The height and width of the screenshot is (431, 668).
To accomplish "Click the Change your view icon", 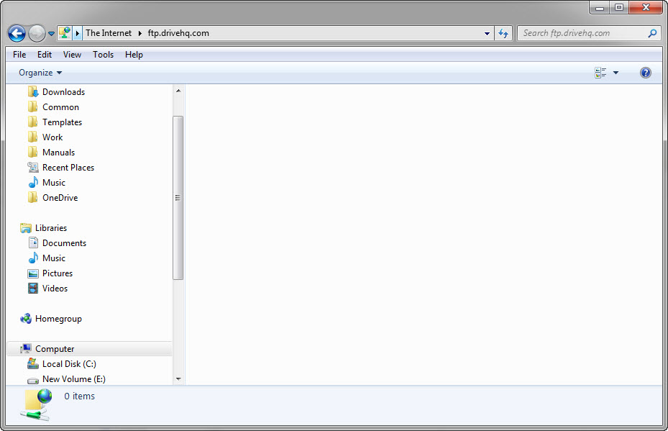I will [x=600, y=73].
